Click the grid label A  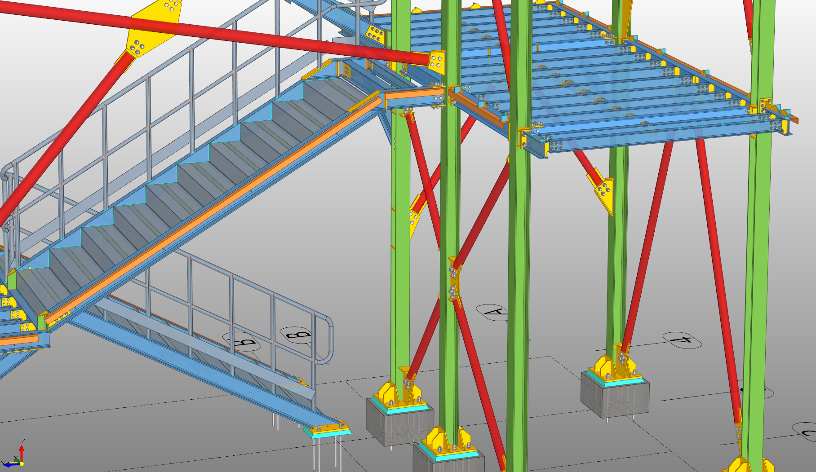coord(495,312)
